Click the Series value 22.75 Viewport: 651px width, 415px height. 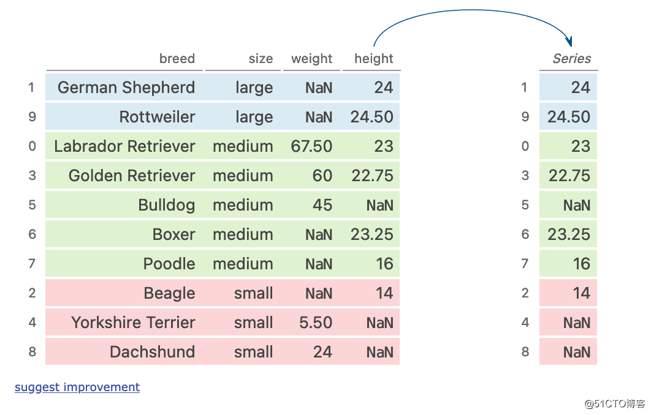569,176
